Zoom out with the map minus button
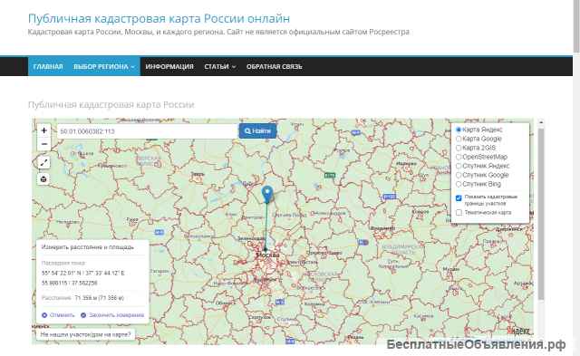The image size is (580, 356). (44, 144)
